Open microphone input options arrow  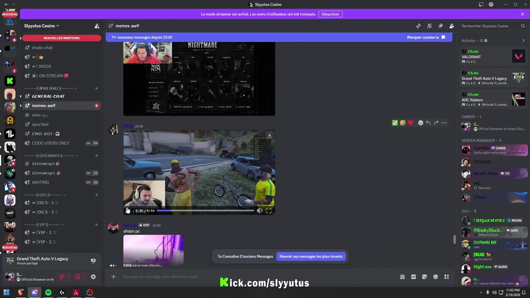pyautogui.click(x=69, y=277)
